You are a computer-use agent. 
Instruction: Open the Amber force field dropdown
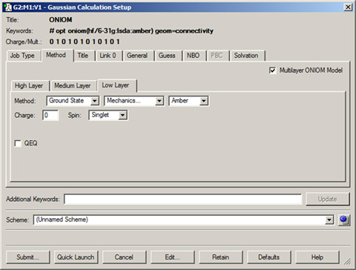(x=188, y=101)
